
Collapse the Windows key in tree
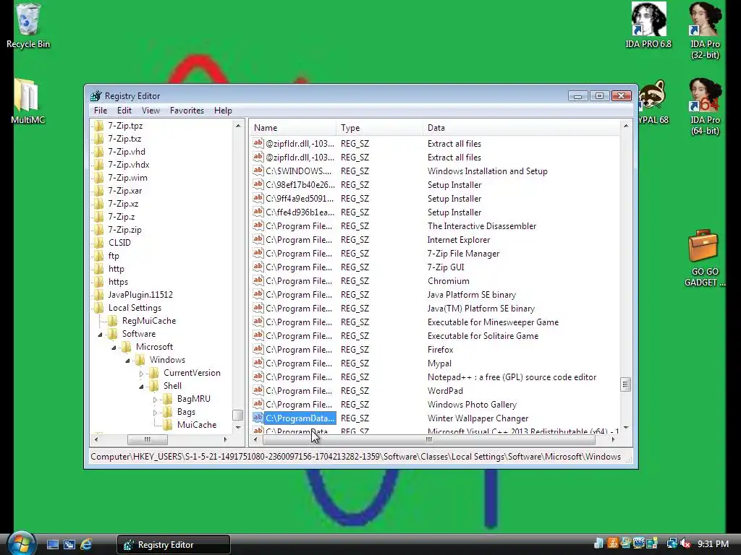pos(127,361)
